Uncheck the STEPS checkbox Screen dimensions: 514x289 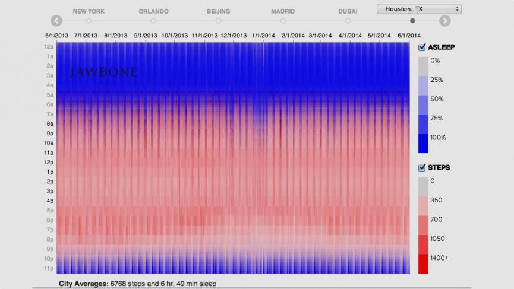(422, 168)
